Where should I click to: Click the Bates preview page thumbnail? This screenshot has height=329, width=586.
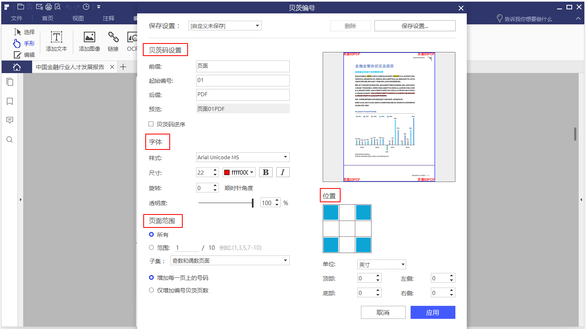[389, 117]
